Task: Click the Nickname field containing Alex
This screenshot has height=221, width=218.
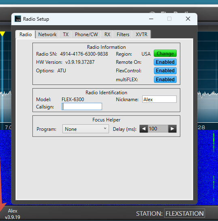Action: pos(159,99)
